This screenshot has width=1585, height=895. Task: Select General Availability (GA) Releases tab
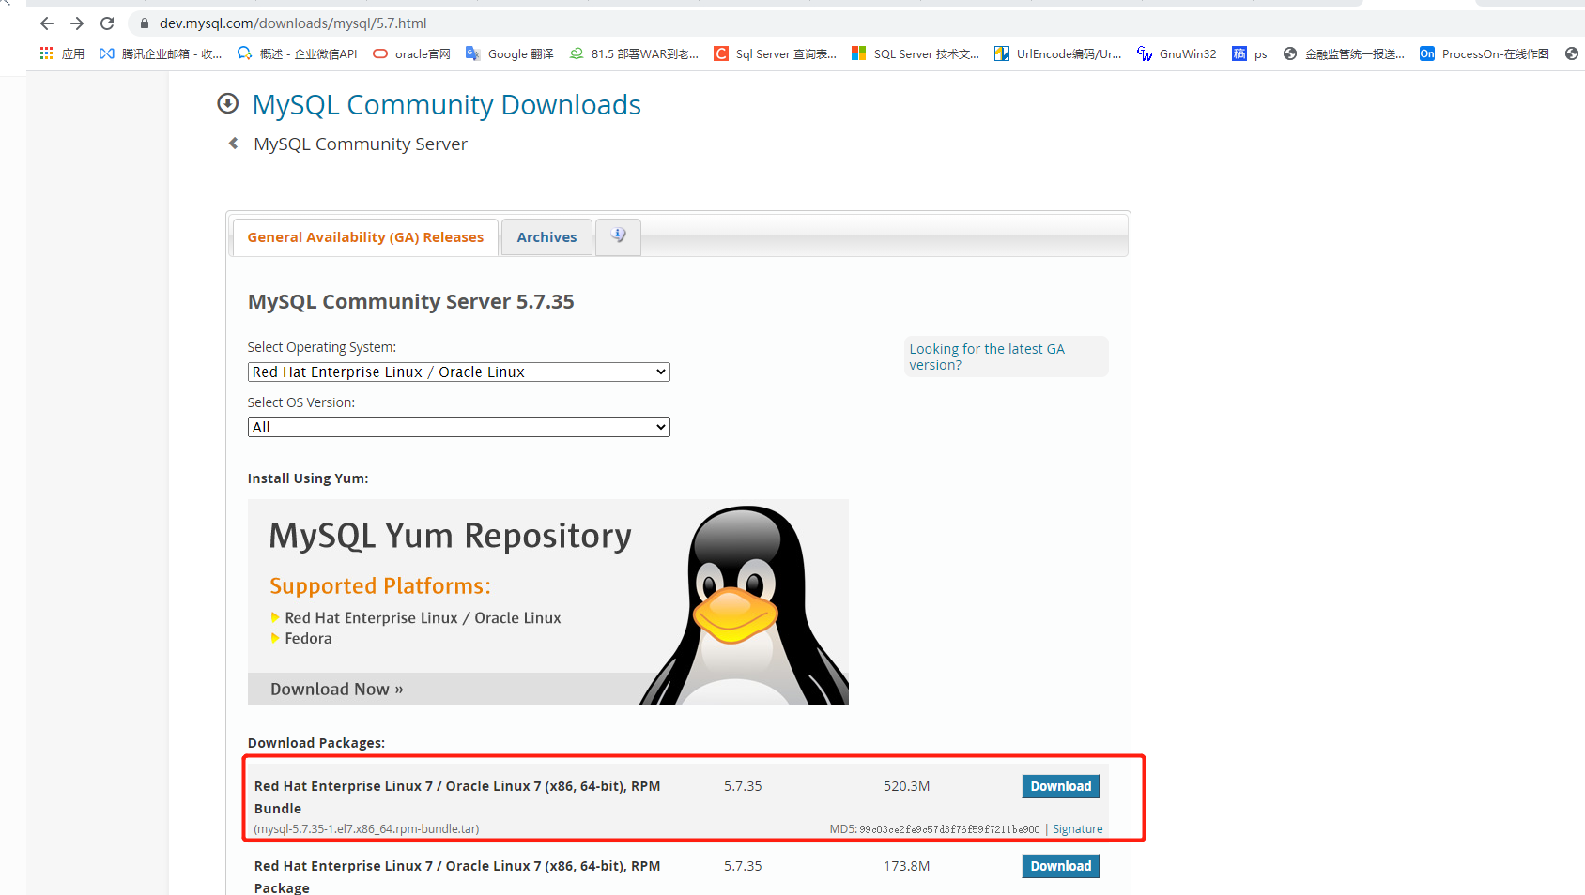[365, 237]
